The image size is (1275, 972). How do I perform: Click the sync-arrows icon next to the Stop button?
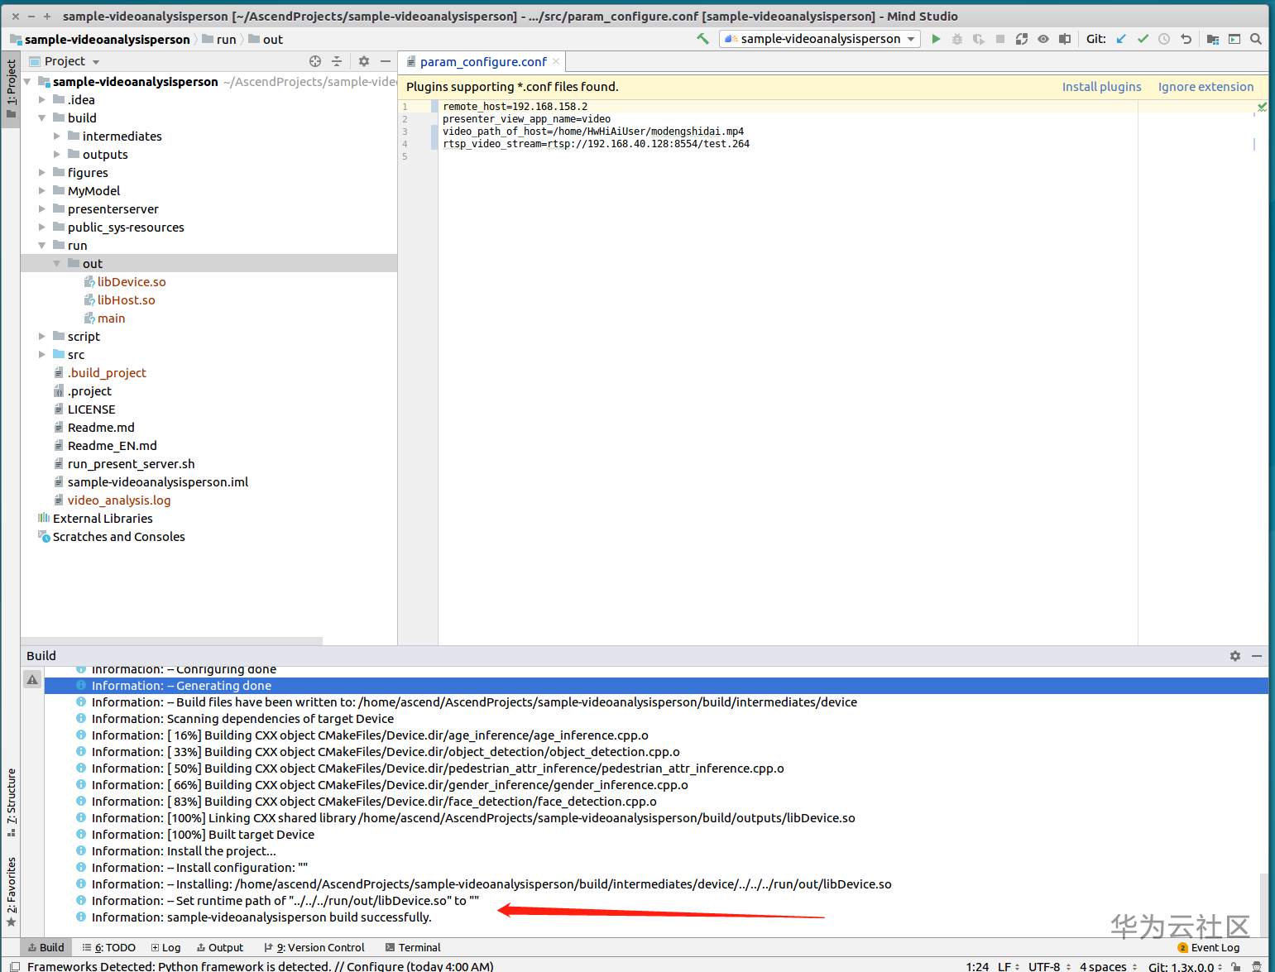coord(1022,39)
